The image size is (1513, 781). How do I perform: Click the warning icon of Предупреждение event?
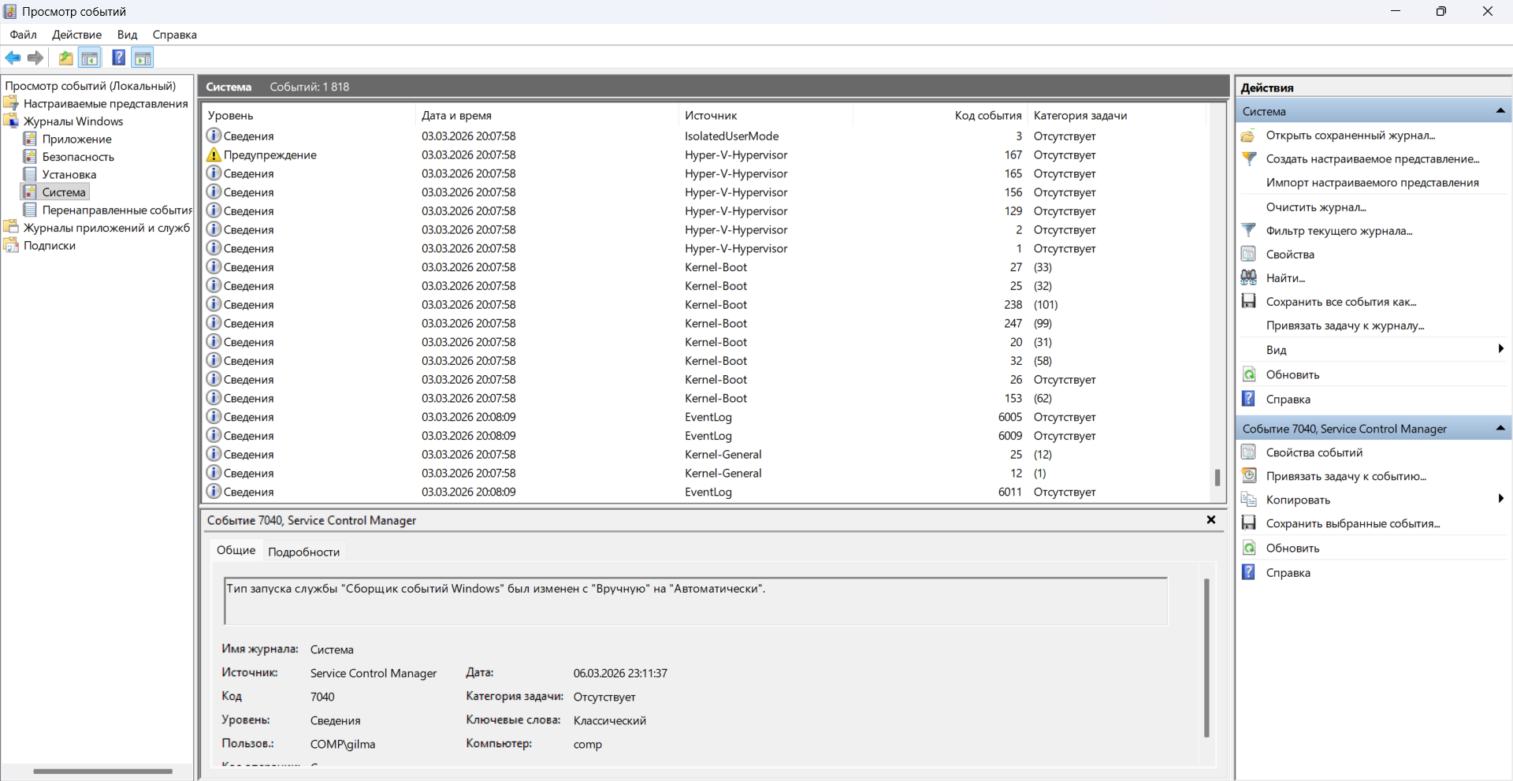[x=214, y=155]
